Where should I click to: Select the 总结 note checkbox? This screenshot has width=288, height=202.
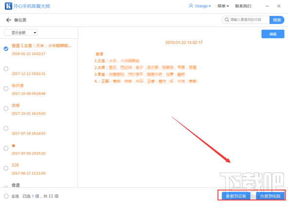coord(6,109)
